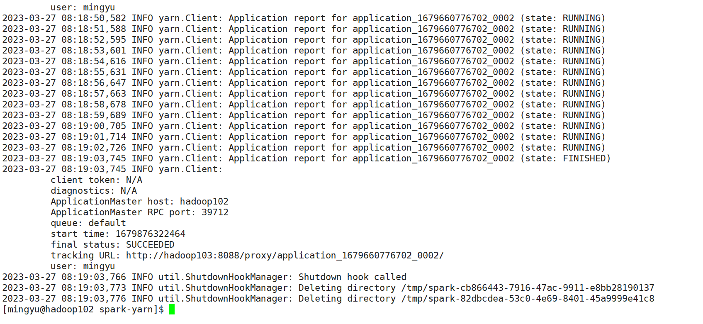Screen dimensions: 703x324
Task: Click the log line timestamped 08:18:55,631
Action: (304, 72)
